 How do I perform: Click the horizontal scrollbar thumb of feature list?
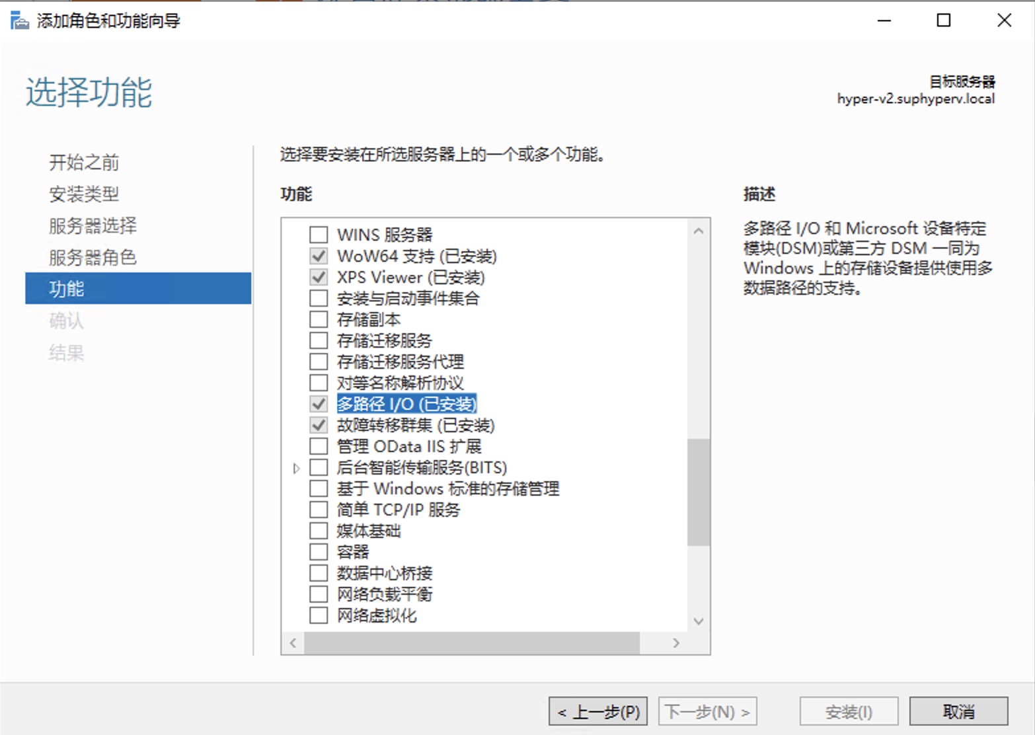[x=472, y=642]
